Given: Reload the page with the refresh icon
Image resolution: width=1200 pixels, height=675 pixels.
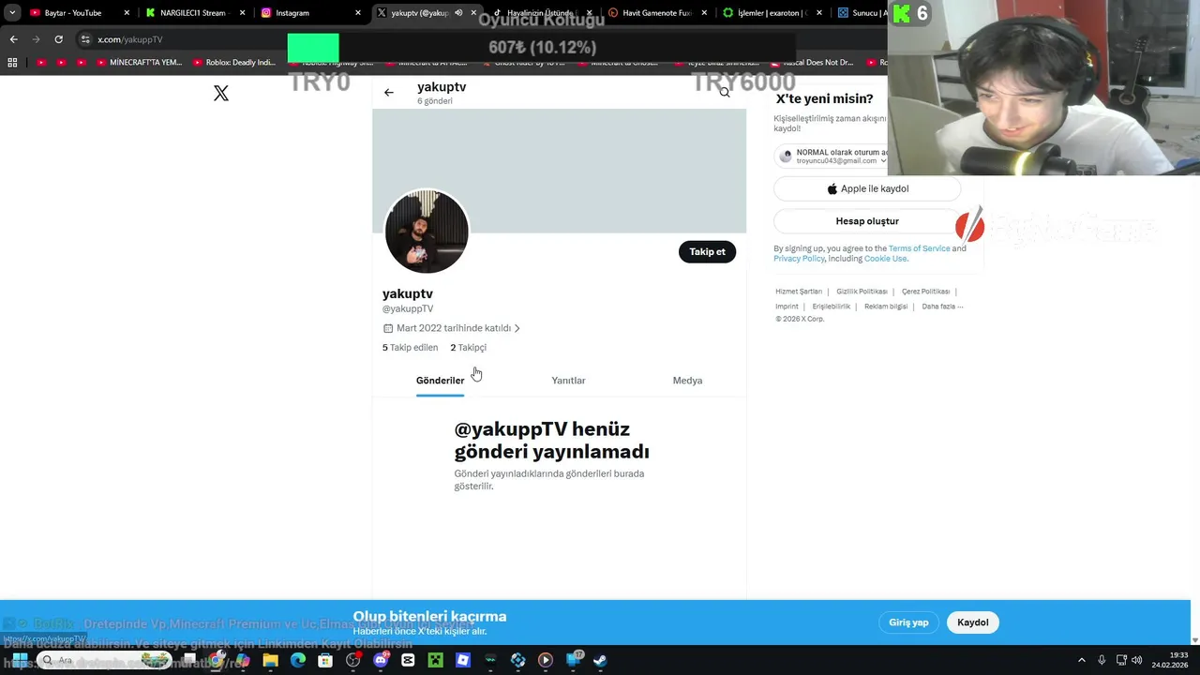Looking at the screenshot, I should pos(58,39).
